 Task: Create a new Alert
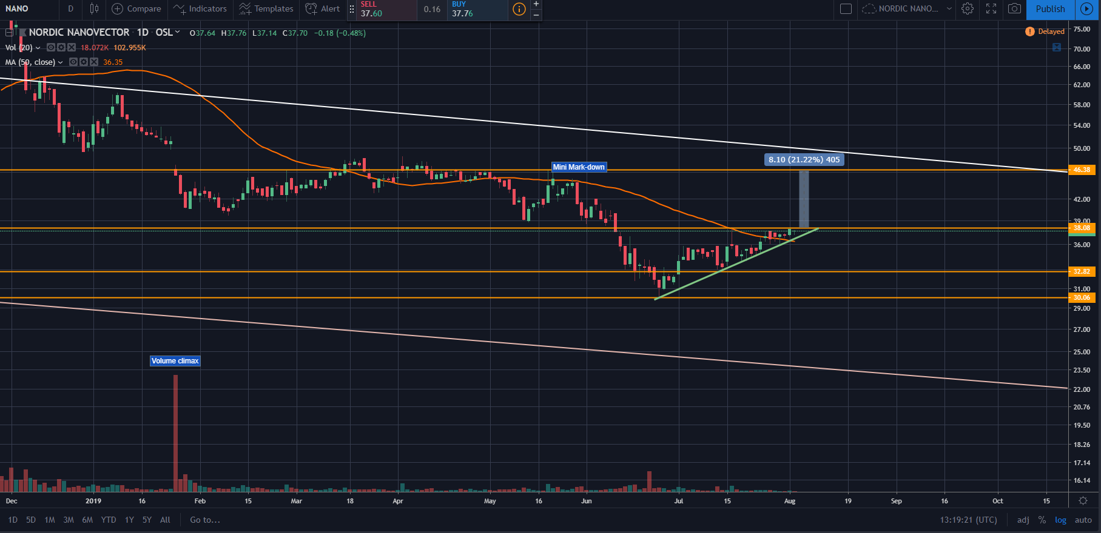coord(323,8)
